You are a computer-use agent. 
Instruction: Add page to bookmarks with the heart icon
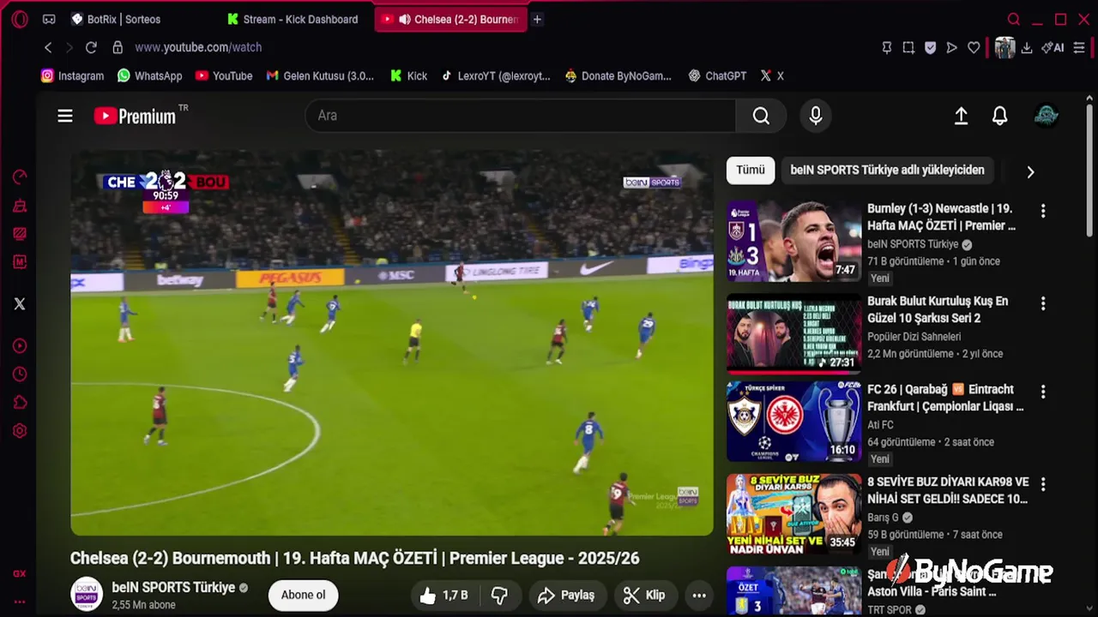pos(974,48)
